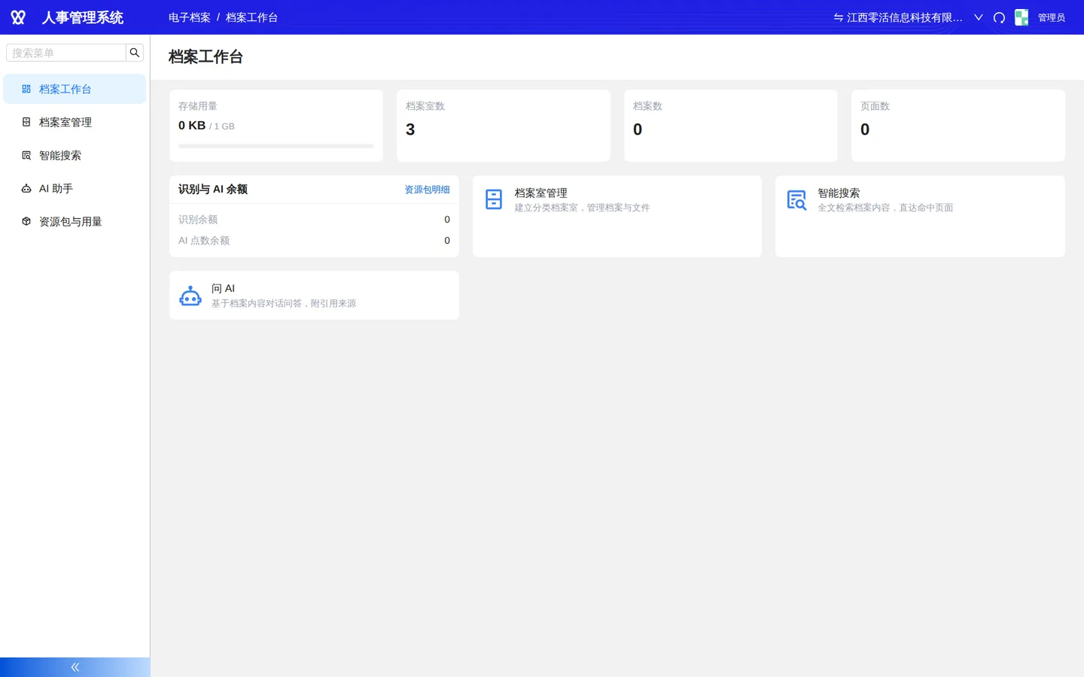This screenshot has height=677, width=1084.
Task: Click 基于档案内容对话问答，附引用来源 description
Action: pos(284,303)
